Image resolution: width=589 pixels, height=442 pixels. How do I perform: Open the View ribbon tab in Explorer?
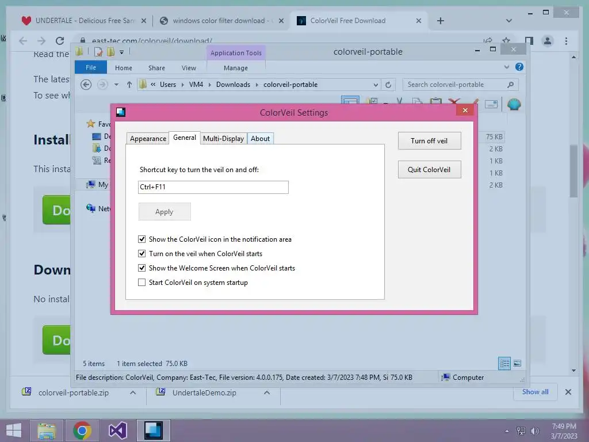click(189, 68)
